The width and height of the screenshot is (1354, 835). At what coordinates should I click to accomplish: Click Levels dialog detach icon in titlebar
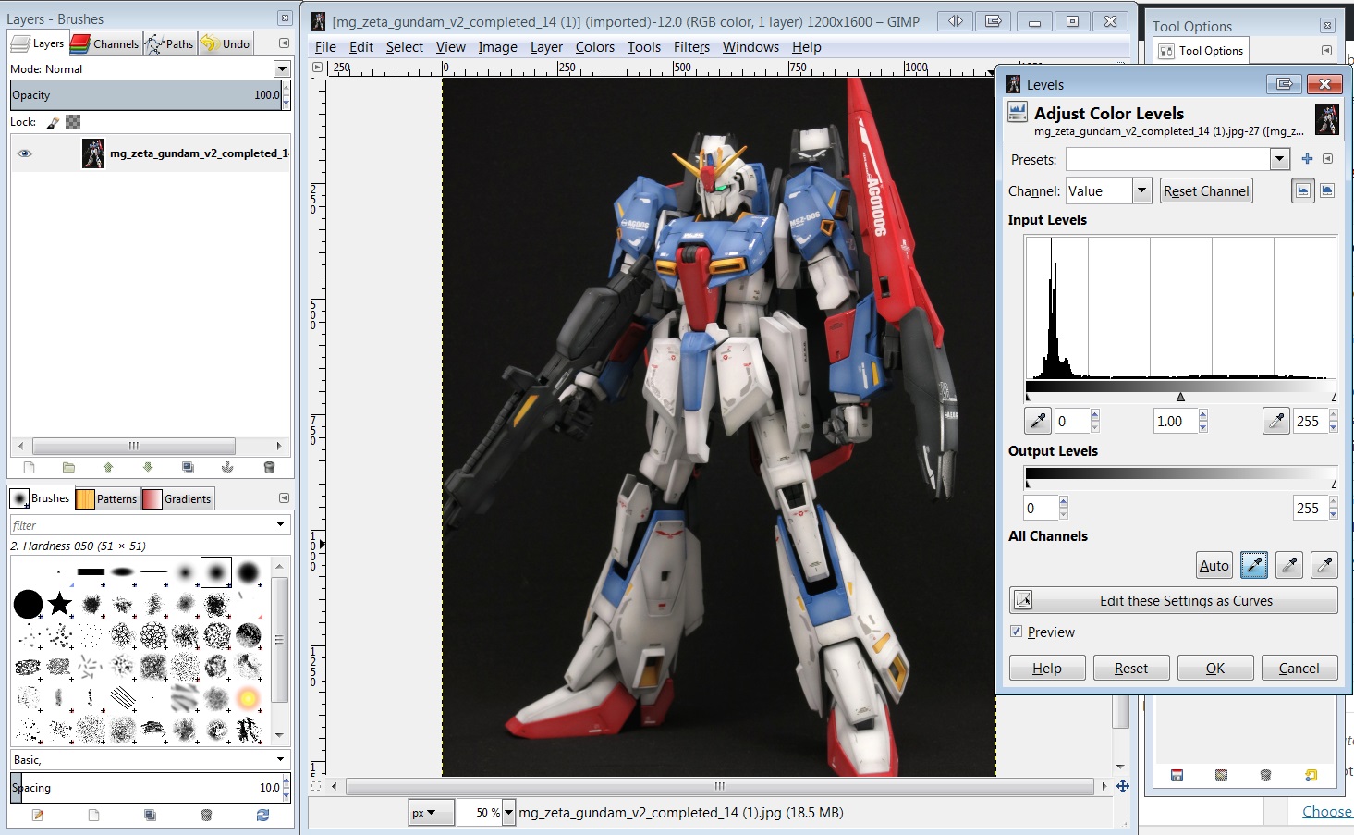(x=1285, y=84)
